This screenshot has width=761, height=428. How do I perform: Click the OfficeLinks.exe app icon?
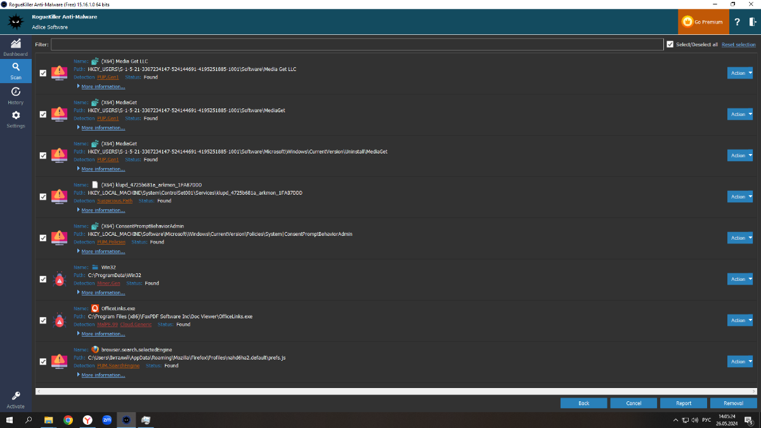[x=95, y=308]
